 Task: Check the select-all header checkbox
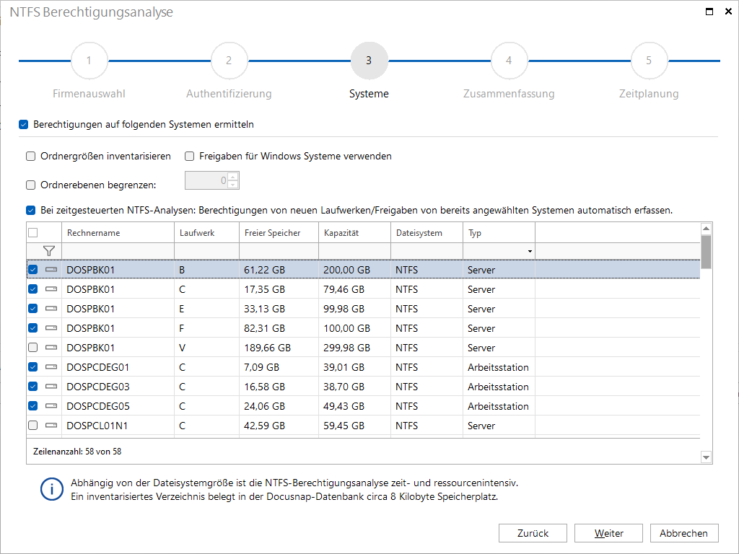(33, 233)
